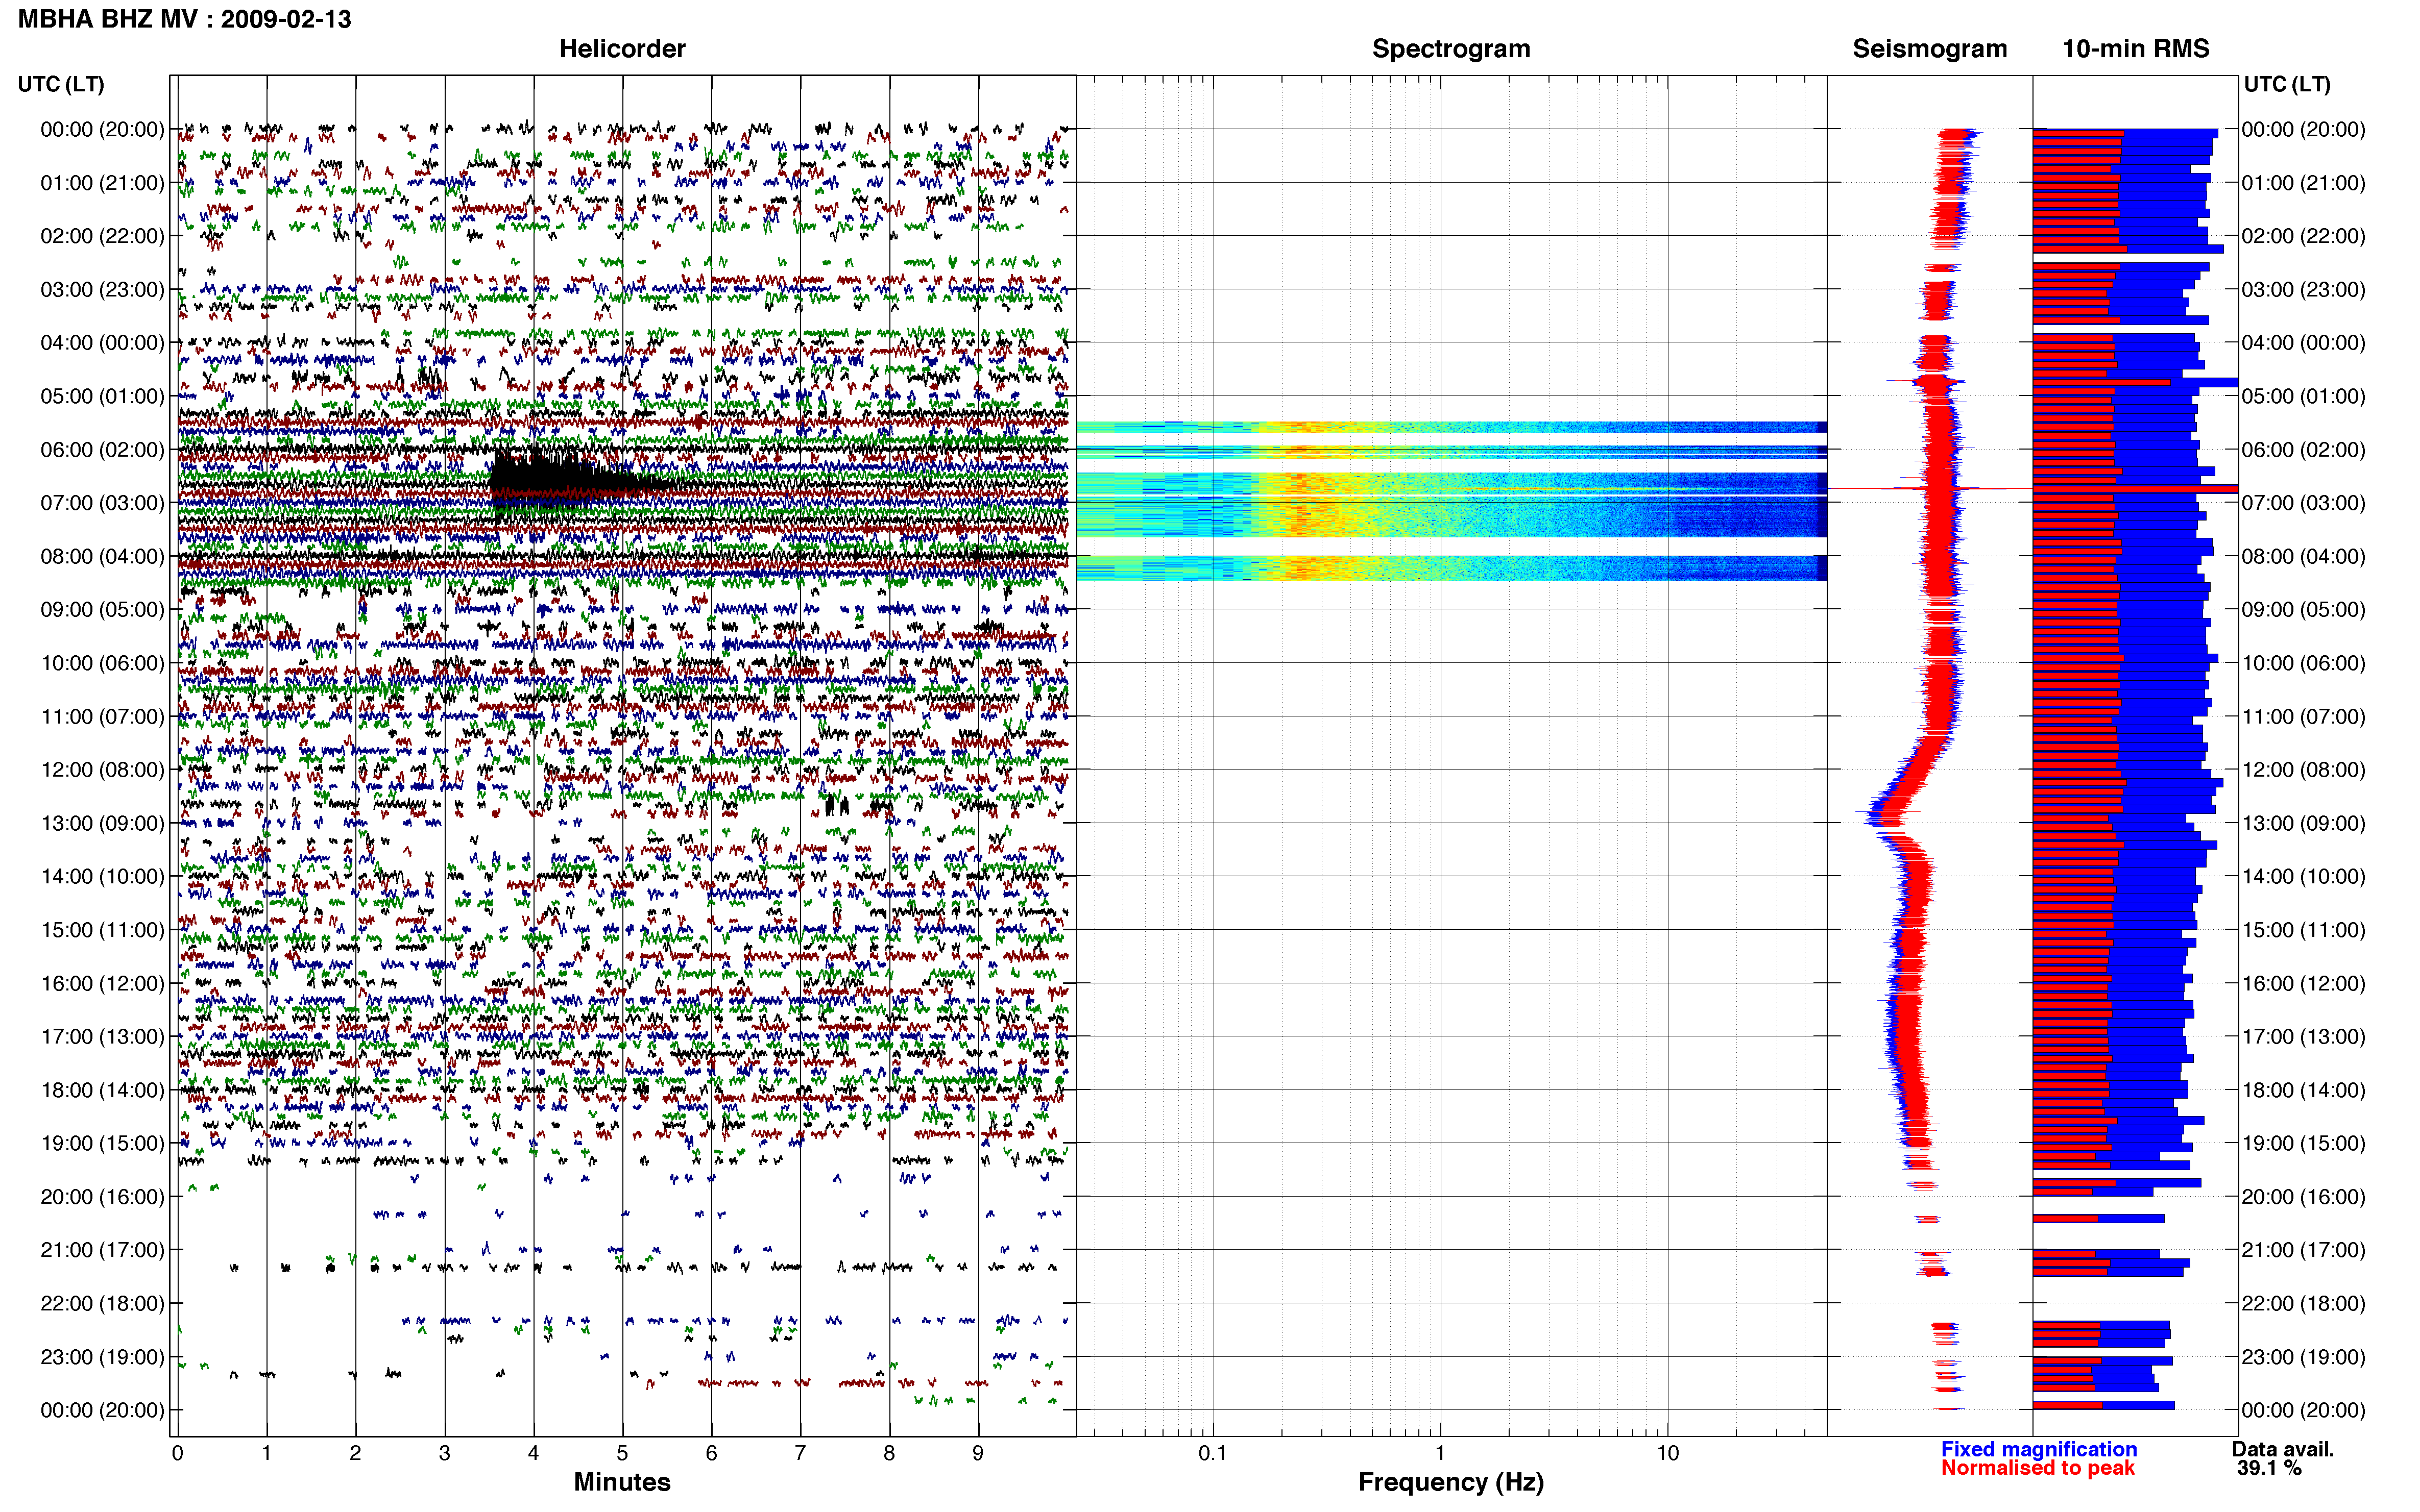Select left time label '05:00 (01:00)'
Screen dimensions: 2420x1512
(102, 396)
